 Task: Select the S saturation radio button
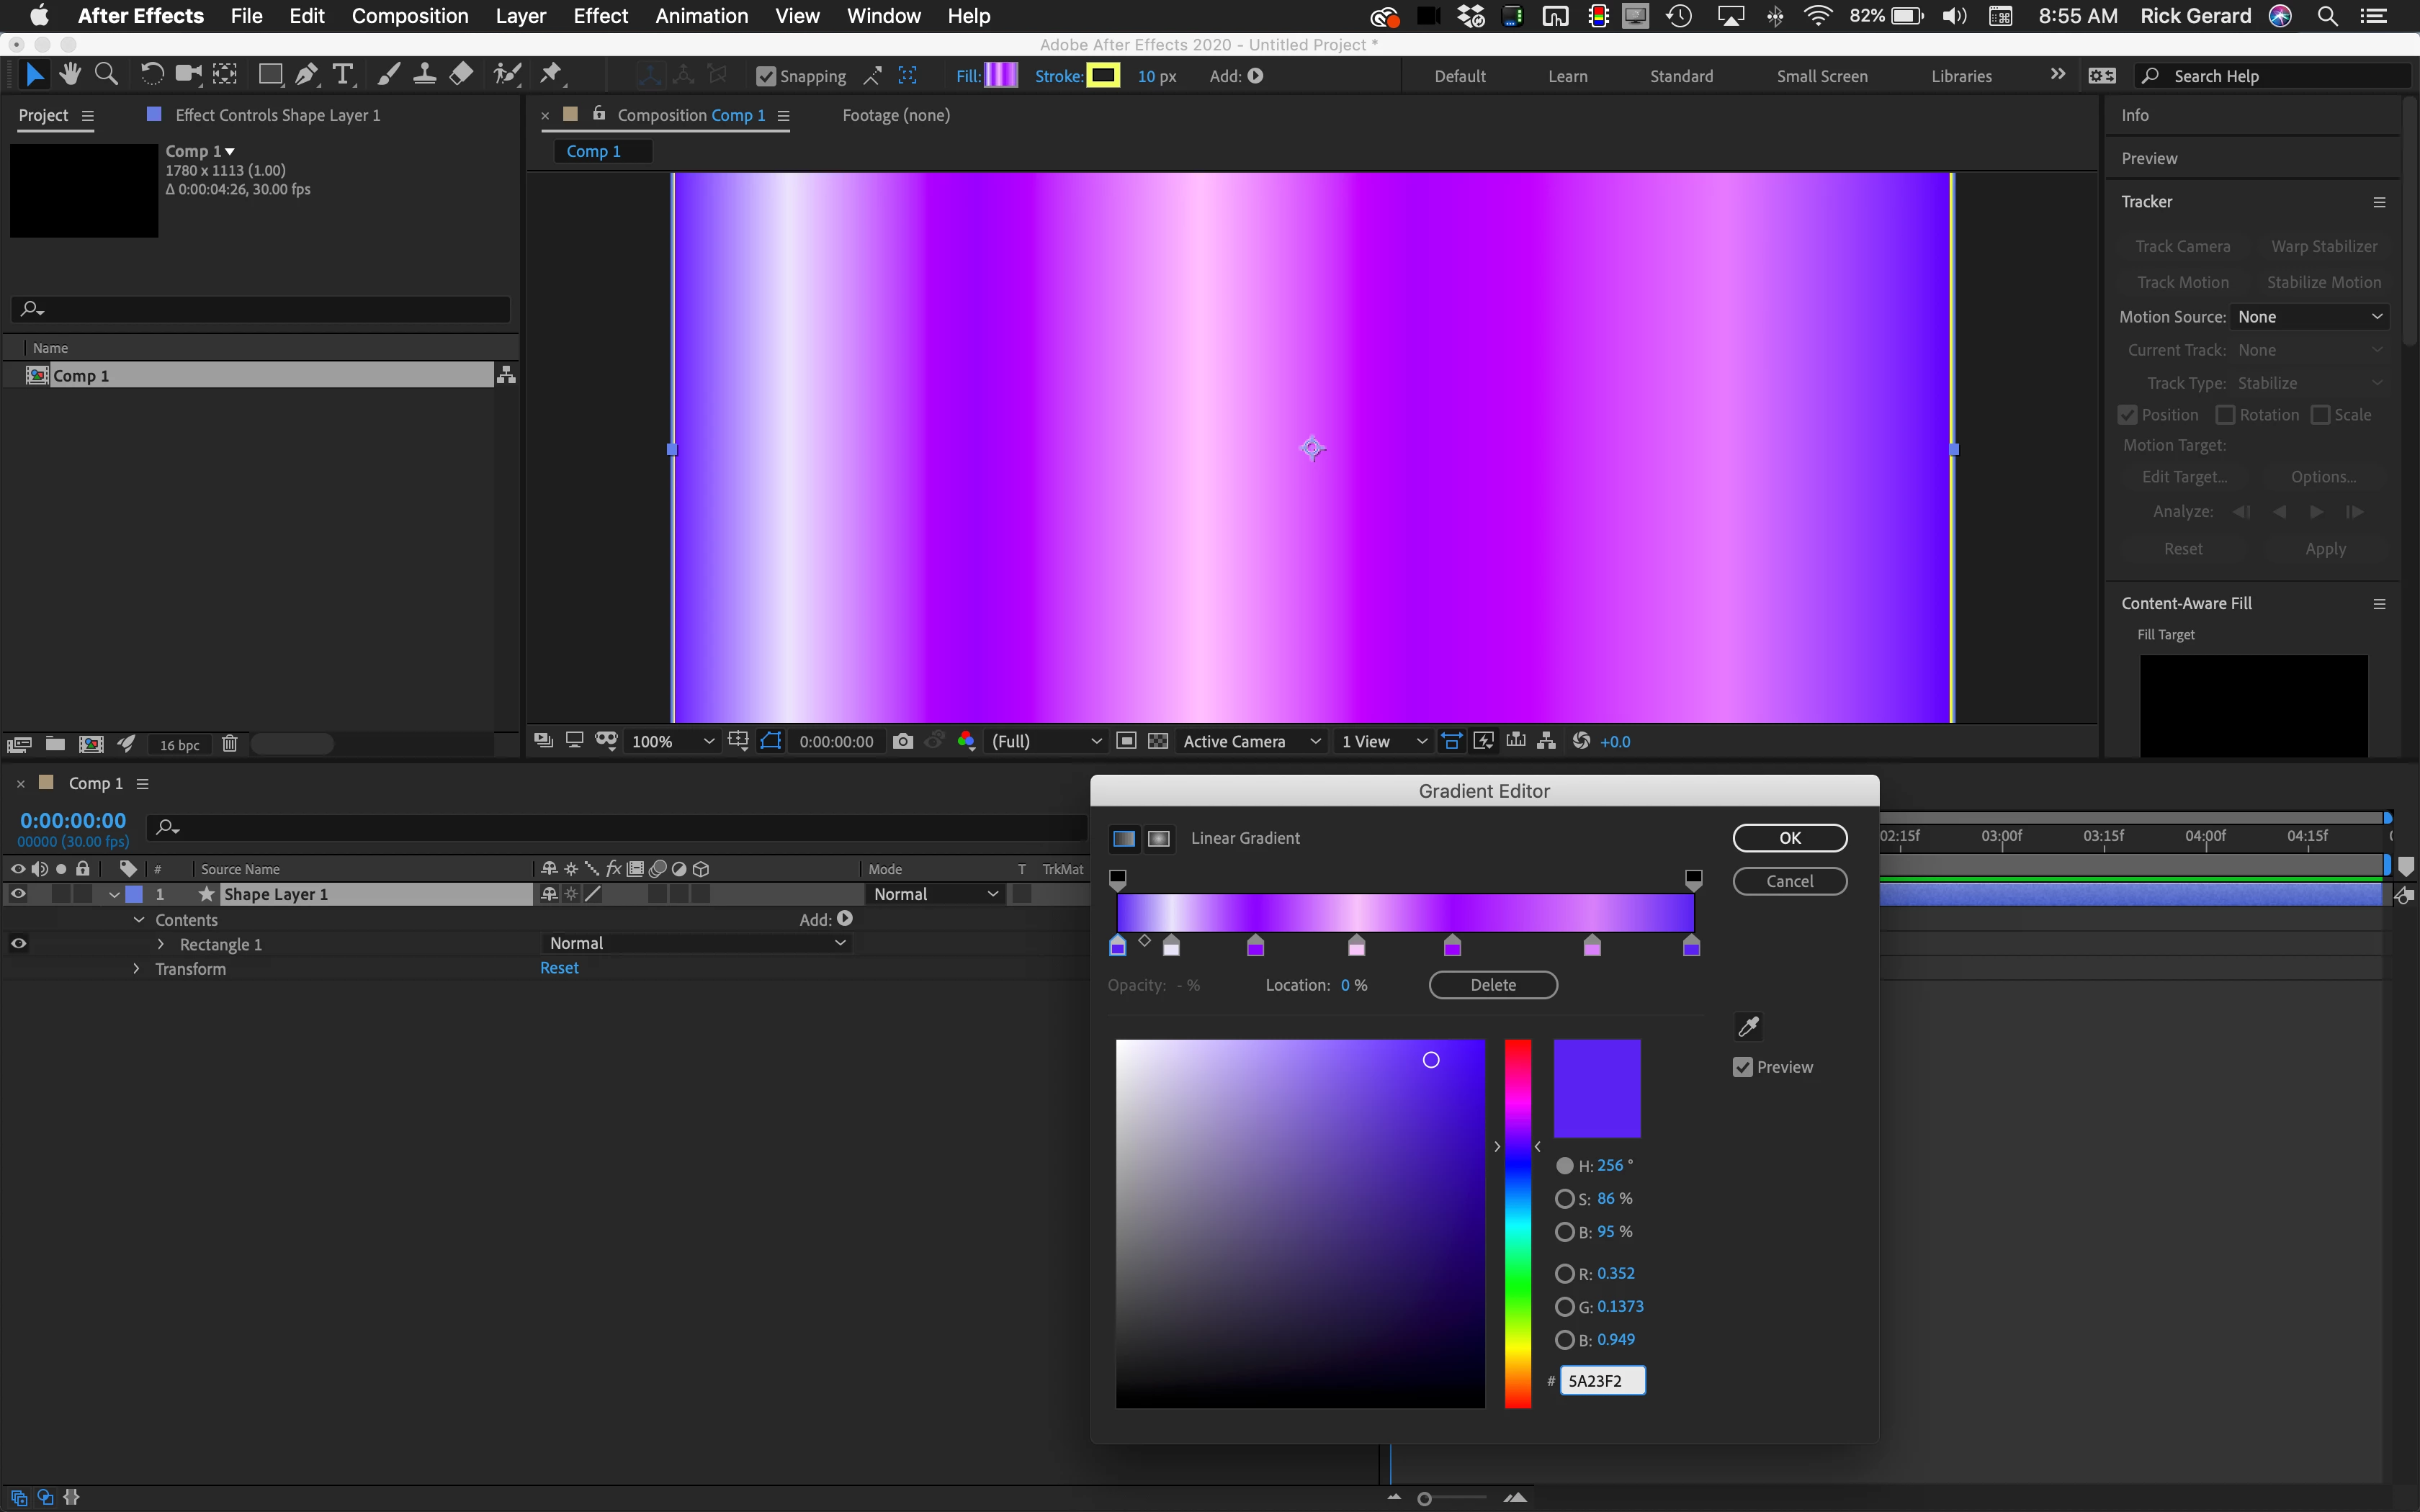1565,1198
